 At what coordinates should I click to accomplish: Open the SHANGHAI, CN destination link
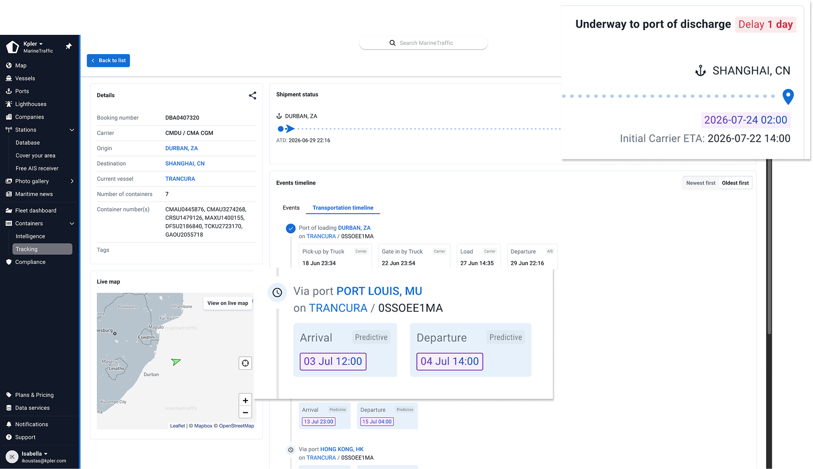pos(185,163)
